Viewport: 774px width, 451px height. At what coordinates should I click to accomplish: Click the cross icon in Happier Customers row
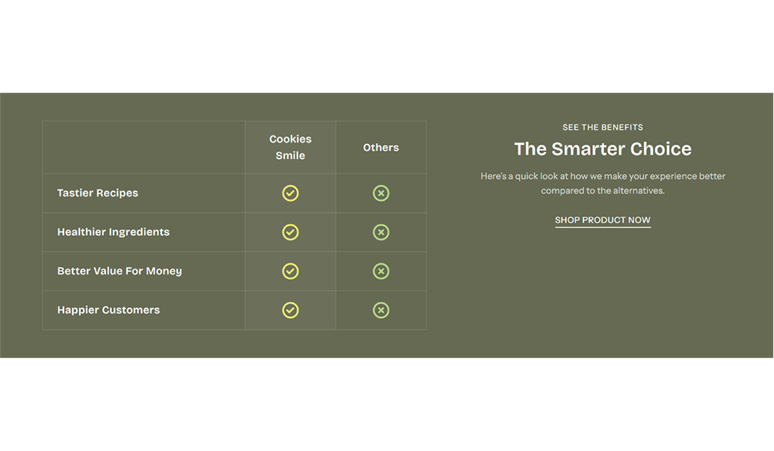coord(381,310)
